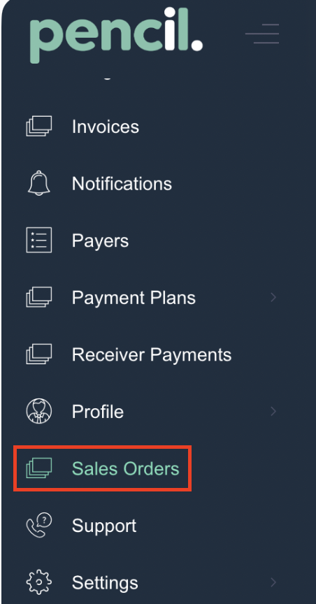This screenshot has width=316, height=604.
Task: Expand the Settings submenu chevron
Action: (x=273, y=582)
